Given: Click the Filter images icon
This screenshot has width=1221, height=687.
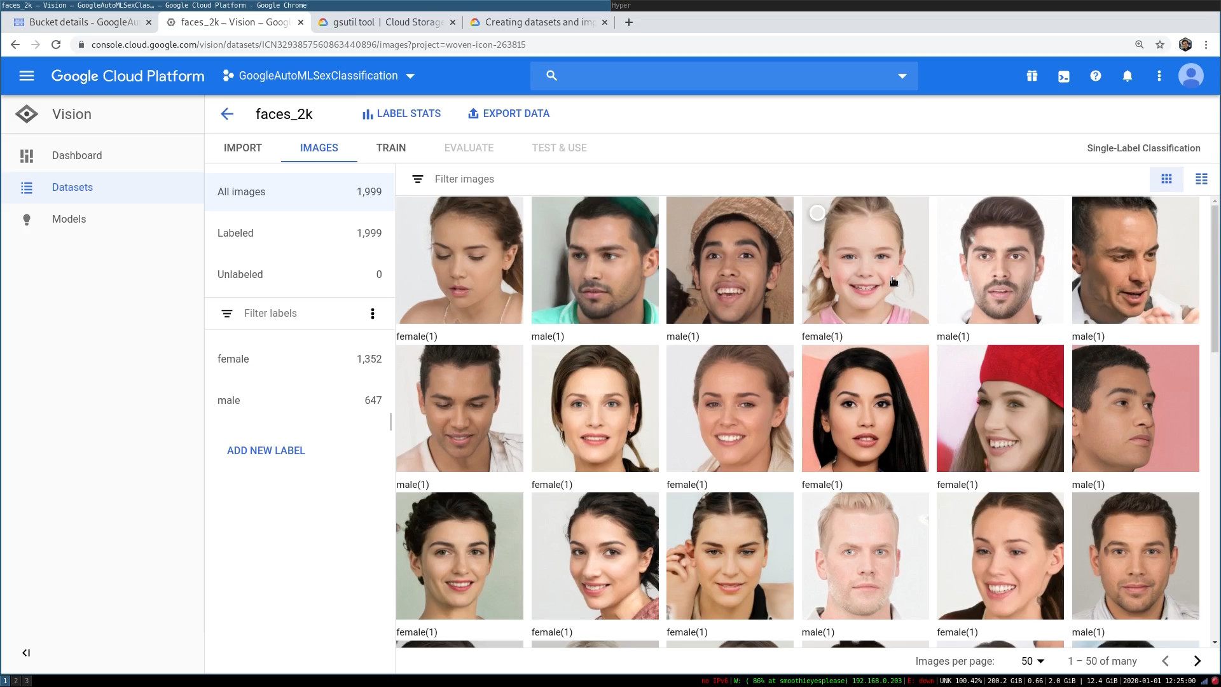Looking at the screenshot, I should click(x=418, y=179).
